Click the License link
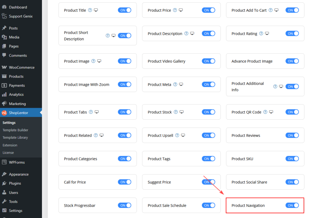This screenshot has width=314, height=218. (9, 152)
